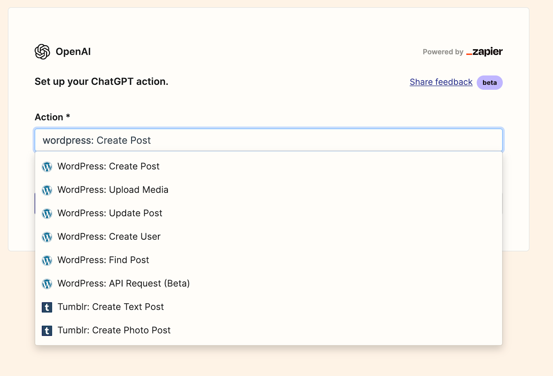
Task: Click WordPress icon beside Create User
Action: [x=47, y=237]
